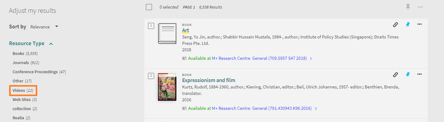Image resolution: width=444 pixels, height=122 pixels.
Task: Unpin the Expressionism and film record
Action: 408,74
